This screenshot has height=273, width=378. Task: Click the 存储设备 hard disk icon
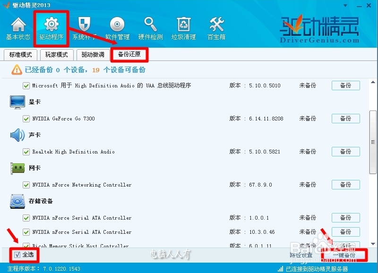coord(17,201)
